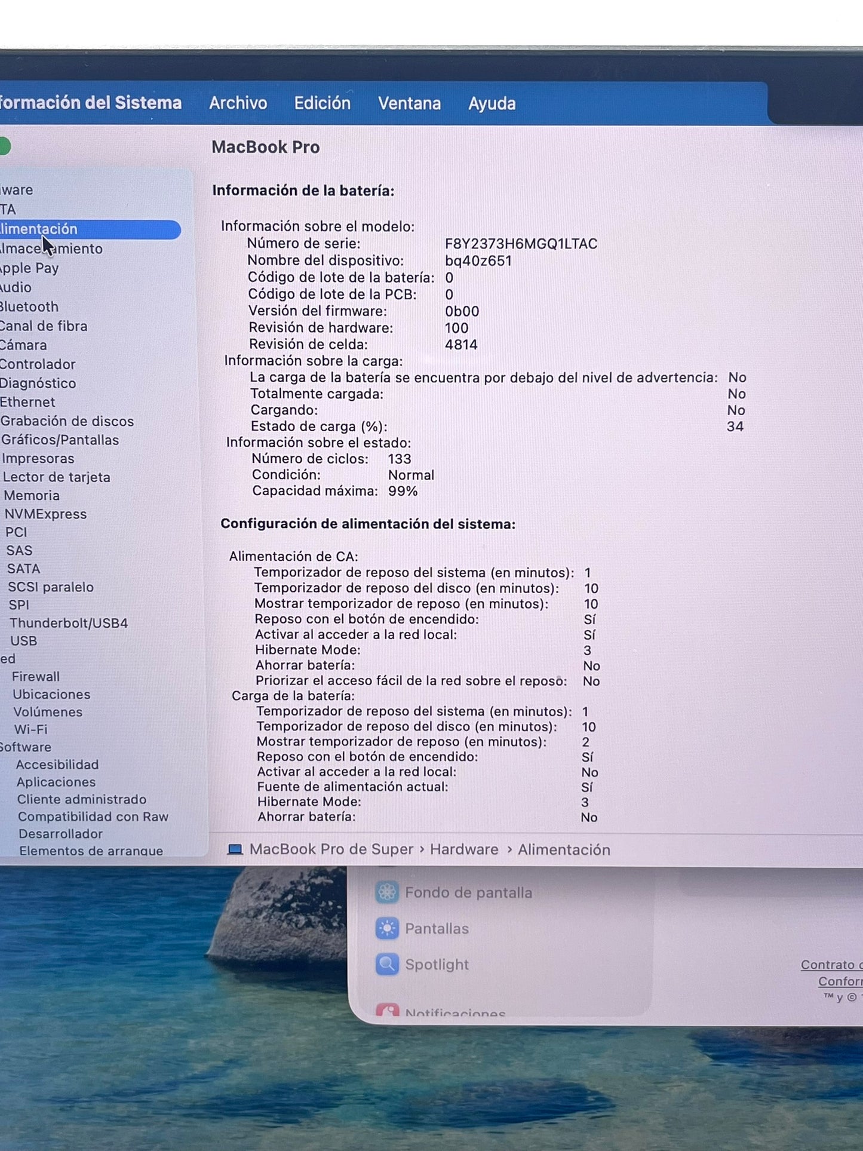Open Pantallas in the Settings window
This screenshot has height=1151, width=863.
437,928
